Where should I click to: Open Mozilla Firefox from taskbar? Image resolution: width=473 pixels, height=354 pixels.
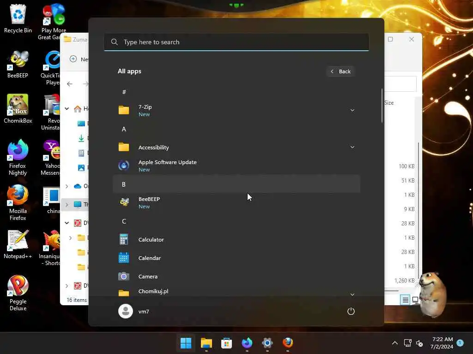pyautogui.click(x=288, y=343)
